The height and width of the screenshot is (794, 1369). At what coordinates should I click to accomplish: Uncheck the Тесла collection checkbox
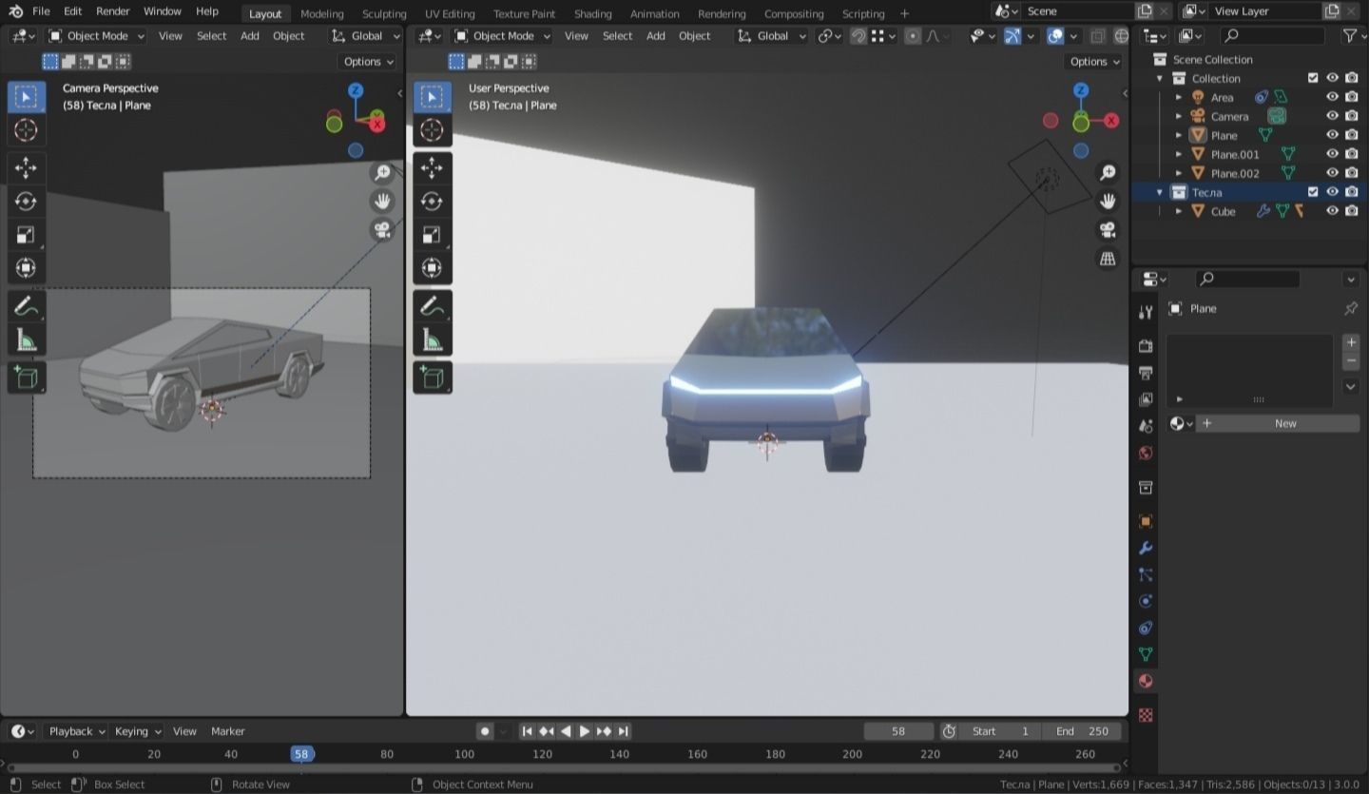1313,192
